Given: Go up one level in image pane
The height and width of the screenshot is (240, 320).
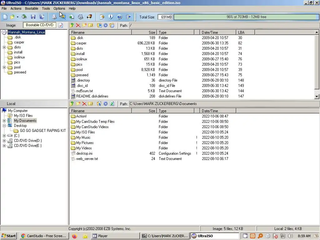Looking at the screenshot, I should [x=72, y=25].
